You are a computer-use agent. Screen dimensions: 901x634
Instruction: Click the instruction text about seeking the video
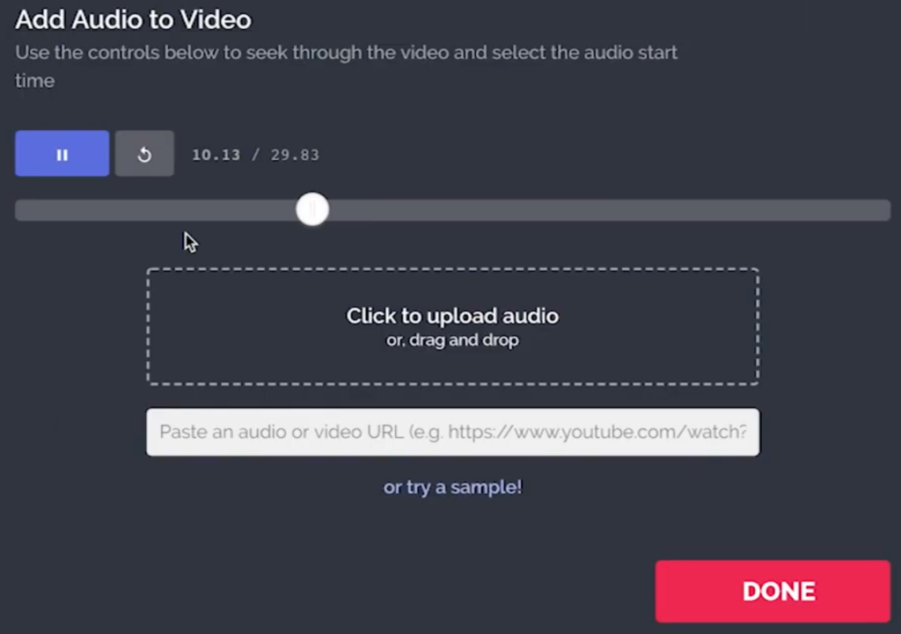[x=346, y=66]
